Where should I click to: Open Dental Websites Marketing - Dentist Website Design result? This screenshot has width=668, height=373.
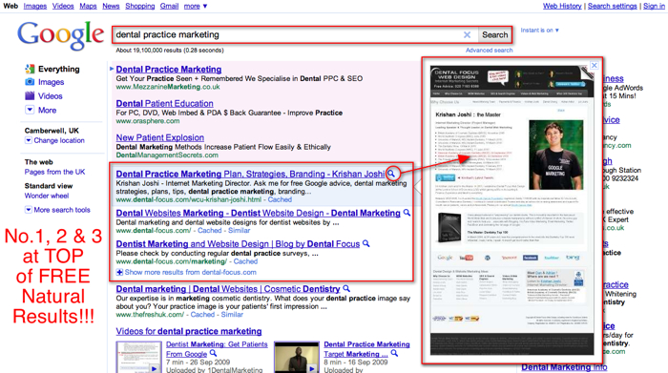pyautogui.click(x=259, y=213)
